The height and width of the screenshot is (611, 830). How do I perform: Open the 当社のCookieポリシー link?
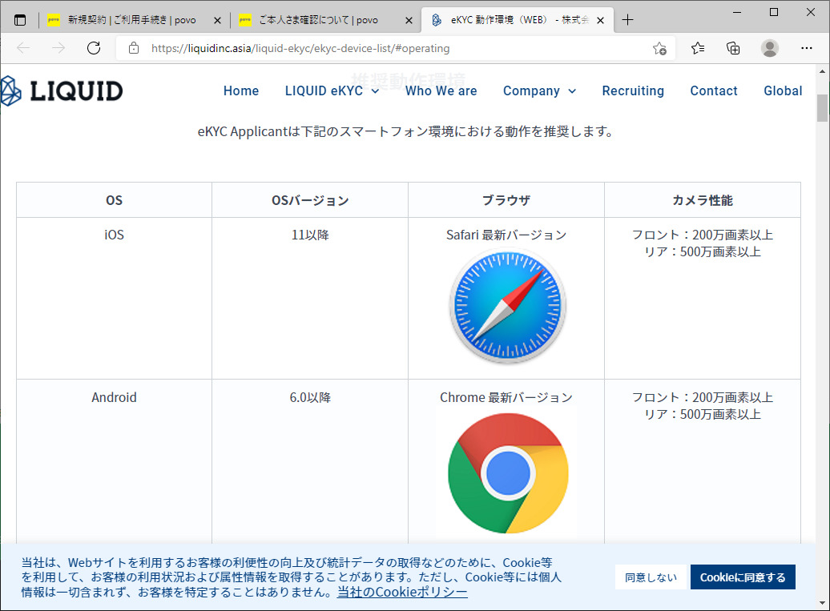click(x=402, y=592)
